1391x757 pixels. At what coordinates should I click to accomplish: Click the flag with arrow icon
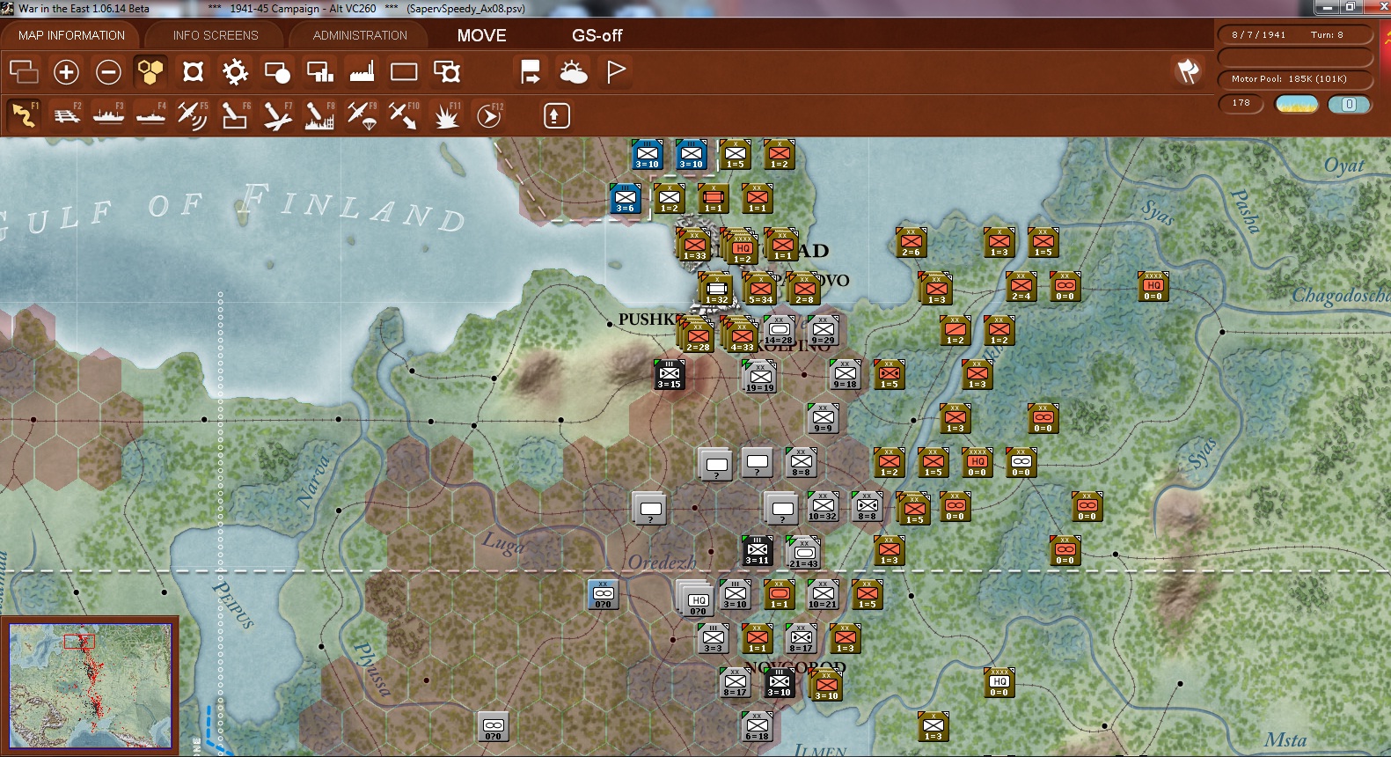tap(531, 71)
